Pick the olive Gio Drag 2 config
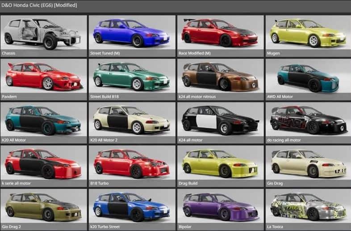 pyautogui.click(x=43, y=207)
